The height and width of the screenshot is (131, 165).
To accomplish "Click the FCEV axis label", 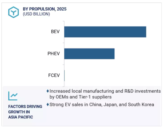I will (x=54, y=75).
